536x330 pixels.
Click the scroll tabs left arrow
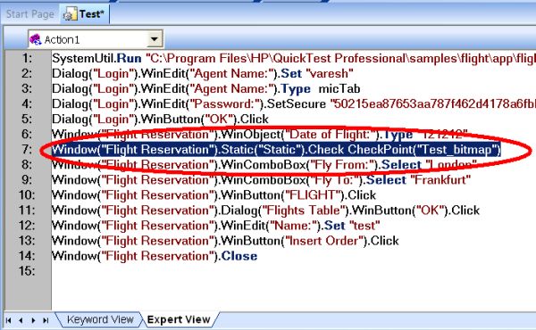(x=21, y=320)
